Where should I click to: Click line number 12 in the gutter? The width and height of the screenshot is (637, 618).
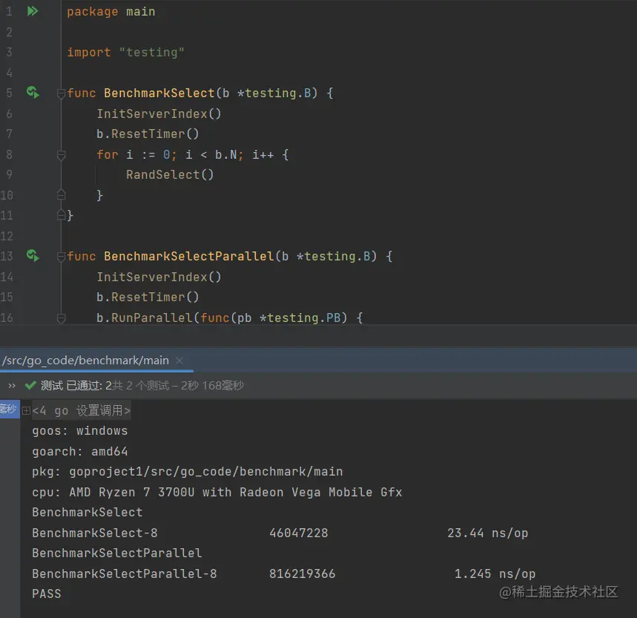pos(7,236)
